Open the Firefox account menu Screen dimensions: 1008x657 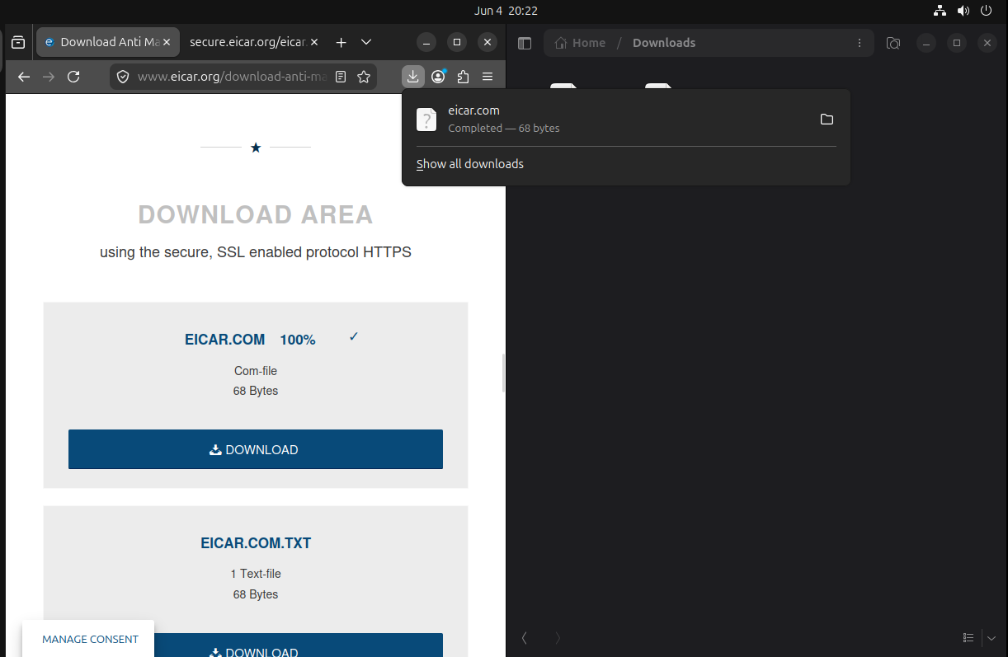tap(438, 77)
